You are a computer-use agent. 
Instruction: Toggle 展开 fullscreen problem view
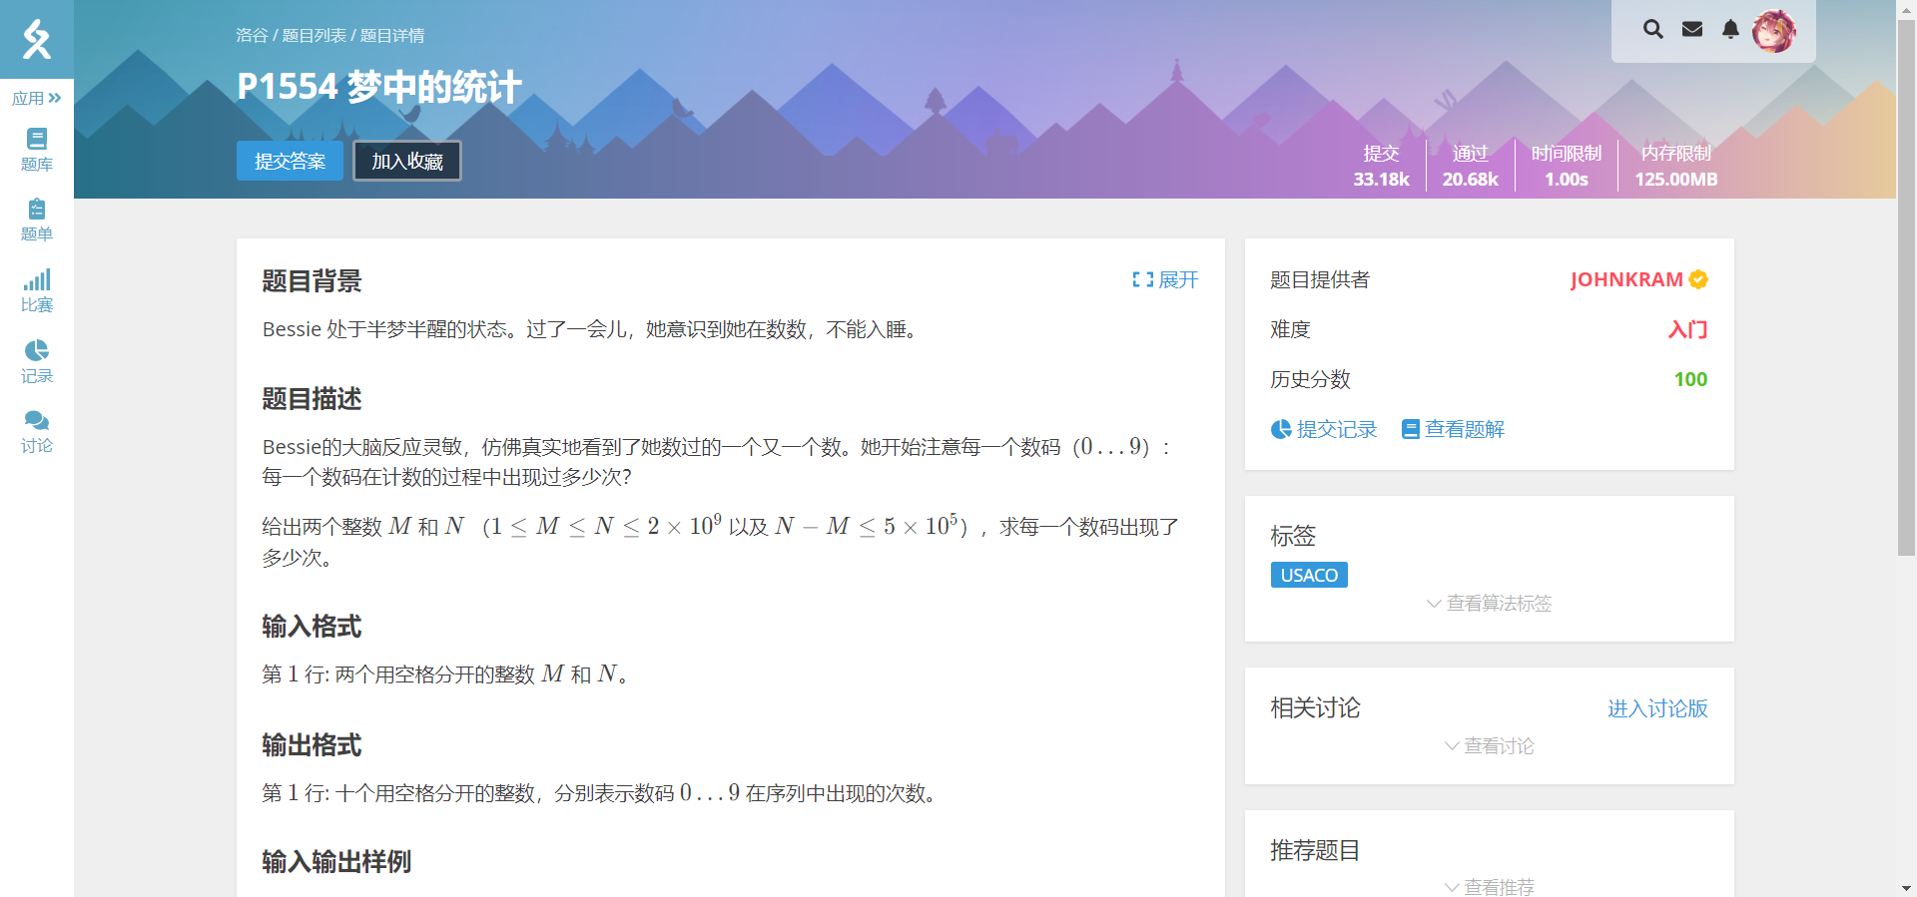tap(1165, 280)
